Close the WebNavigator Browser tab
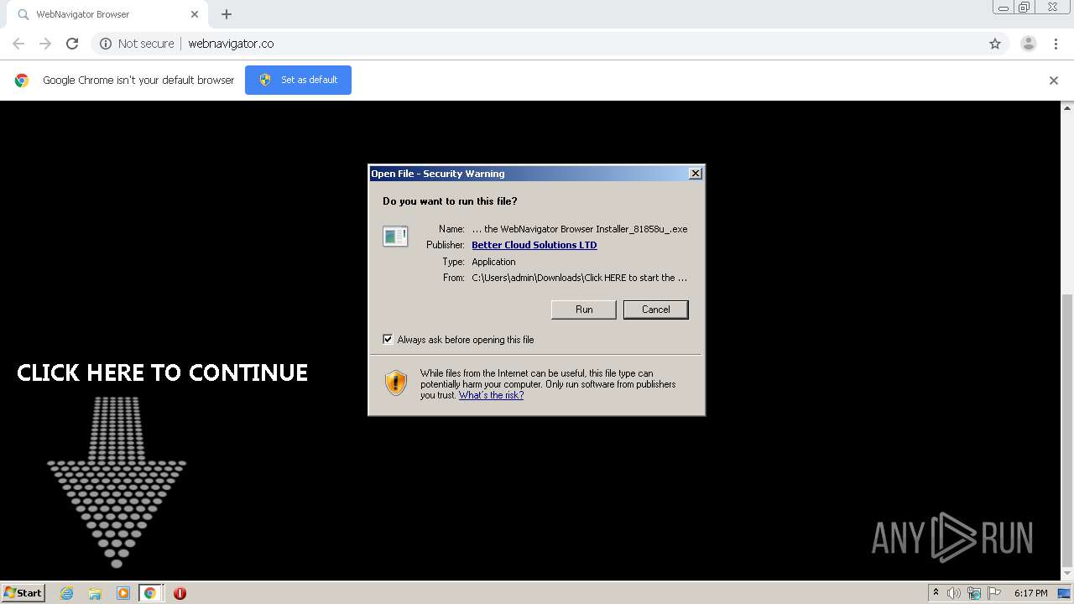The height and width of the screenshot is (604, 1074). (x=195, y=14)
